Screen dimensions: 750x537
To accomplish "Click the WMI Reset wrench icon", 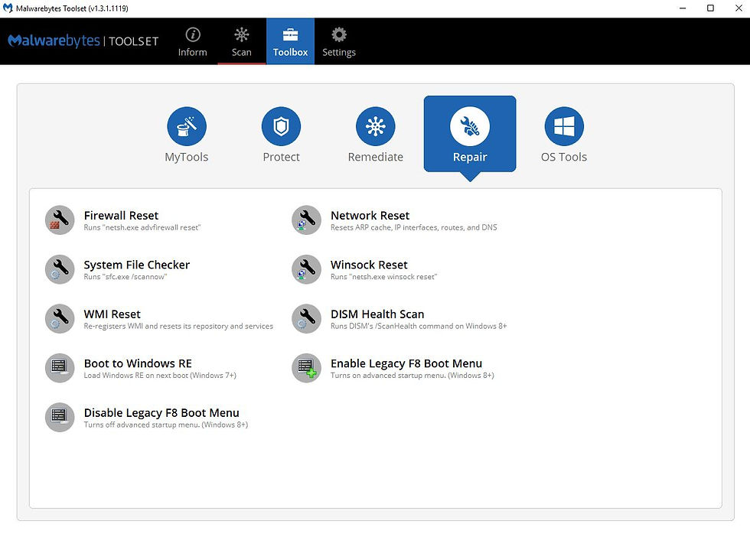I will pos(60,318).
